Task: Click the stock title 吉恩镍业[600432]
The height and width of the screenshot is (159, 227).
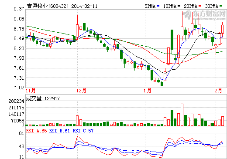Action: click(x=48, y=6)
